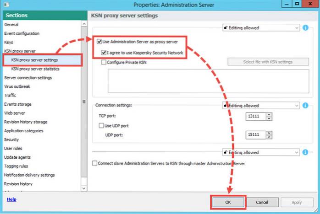Click the info icon beside the bottom Editing allowed dropdown
320x214 pixels.
tap(306, 152)
